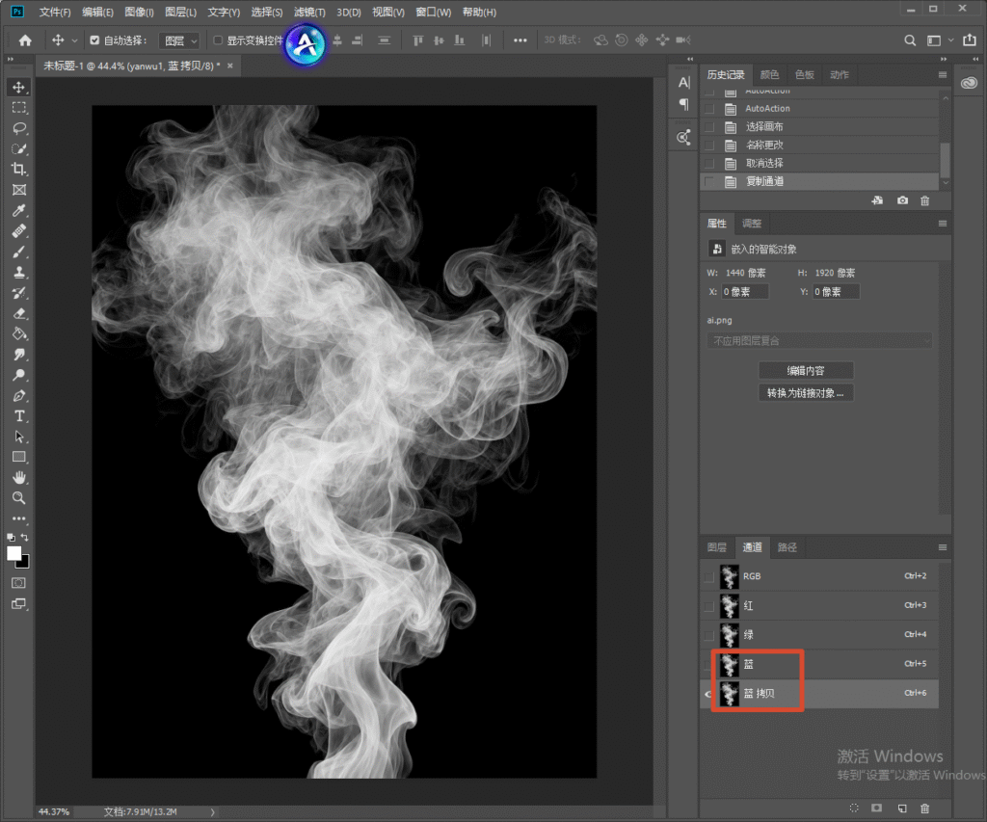Load channel as selection icon

[854, 809]
